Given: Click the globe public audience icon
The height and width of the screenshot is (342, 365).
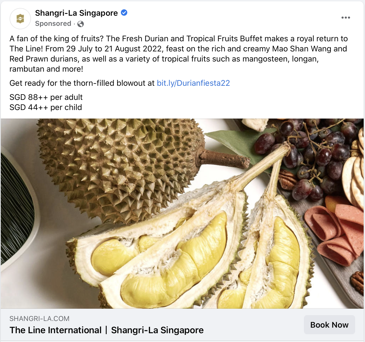Looking at the screenshot, I should [80, 24].
